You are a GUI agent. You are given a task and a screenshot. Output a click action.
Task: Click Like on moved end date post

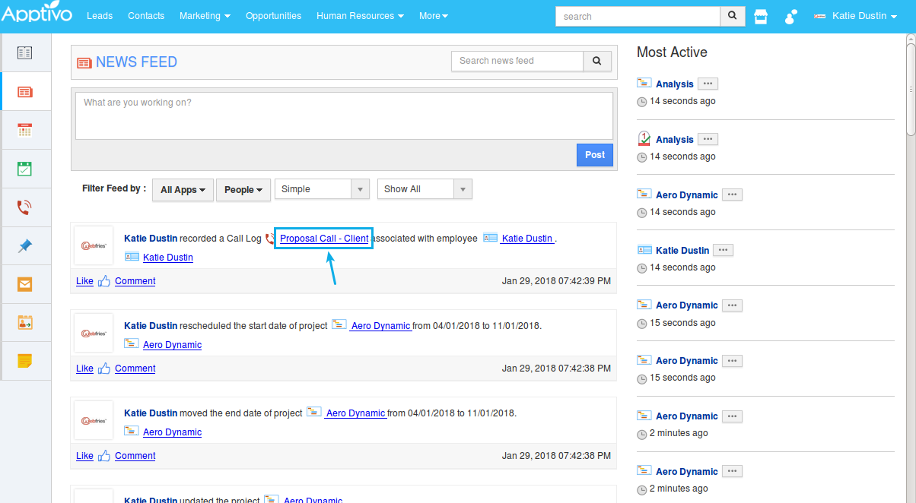[x=84, y=456]
